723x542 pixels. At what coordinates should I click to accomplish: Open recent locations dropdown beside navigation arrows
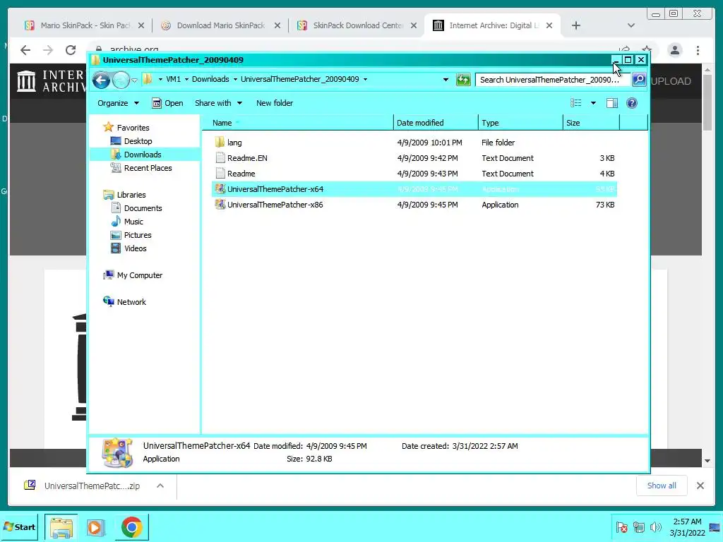[134, 80]
